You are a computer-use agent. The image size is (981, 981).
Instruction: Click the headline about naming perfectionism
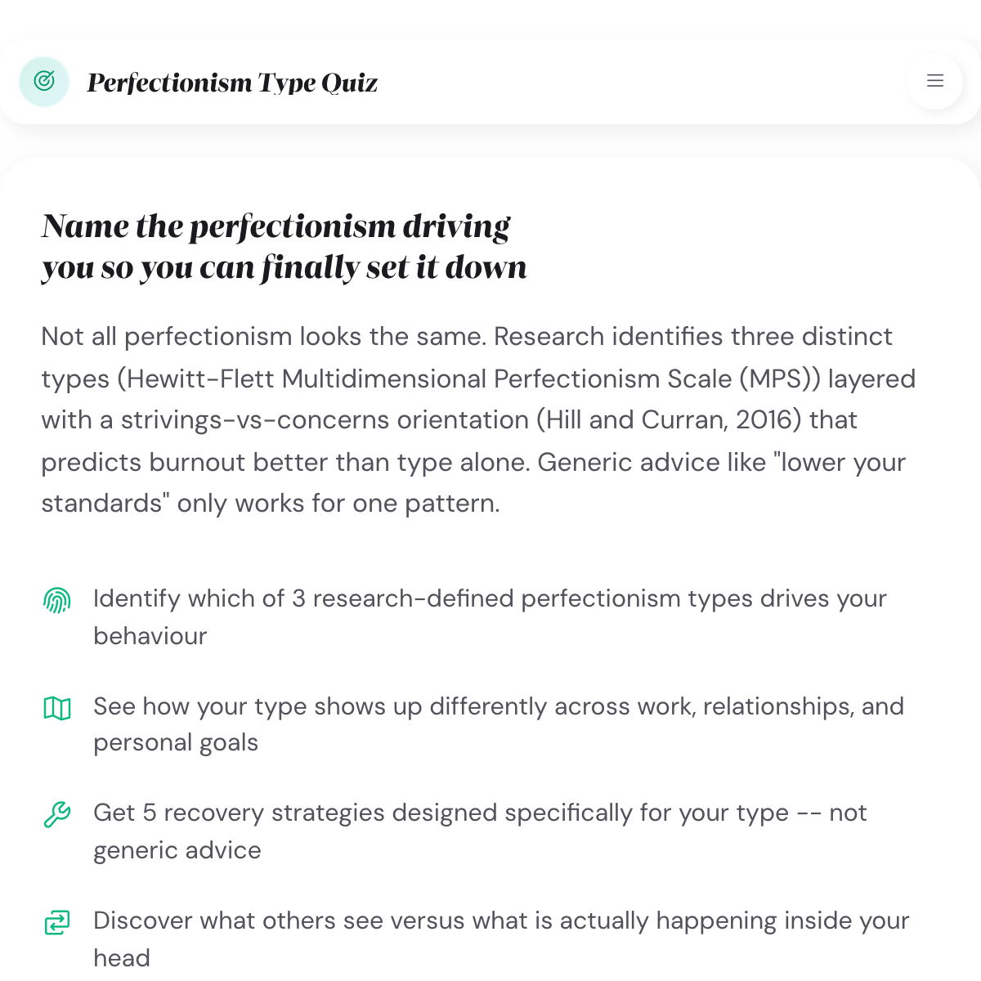[284, 245]
